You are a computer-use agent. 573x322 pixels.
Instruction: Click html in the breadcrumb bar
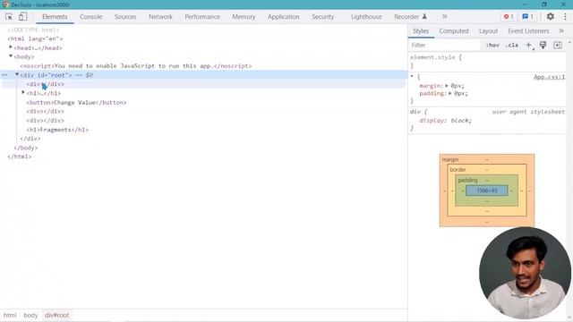10,315
